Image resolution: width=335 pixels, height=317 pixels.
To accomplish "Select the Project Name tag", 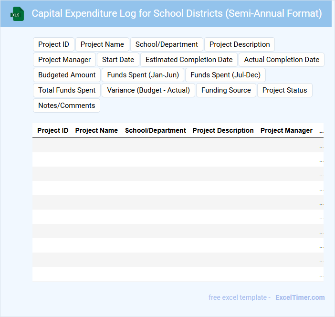I will (x=102, y=44).
